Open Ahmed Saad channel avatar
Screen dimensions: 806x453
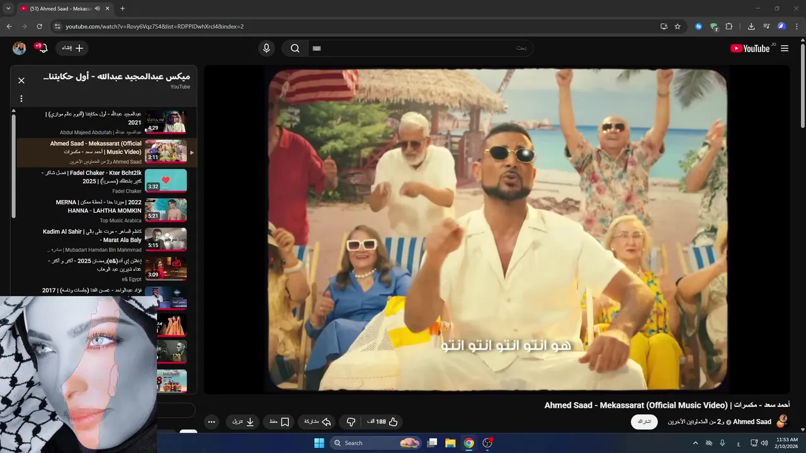coord(783,422)
